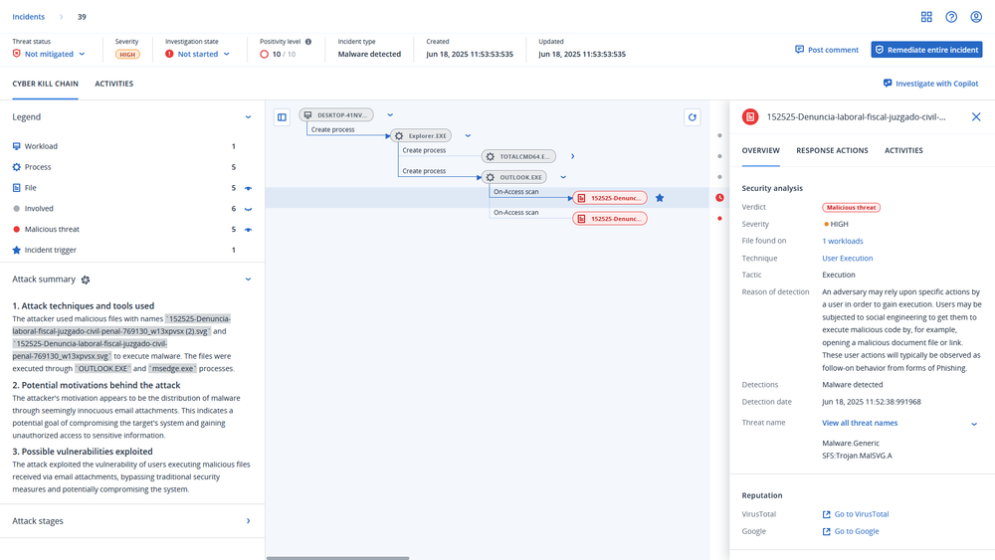Viewport: 995px width, 560px height.
Task: Expand the TOTALCMD64 node chevron
Action: coord(572,156)
